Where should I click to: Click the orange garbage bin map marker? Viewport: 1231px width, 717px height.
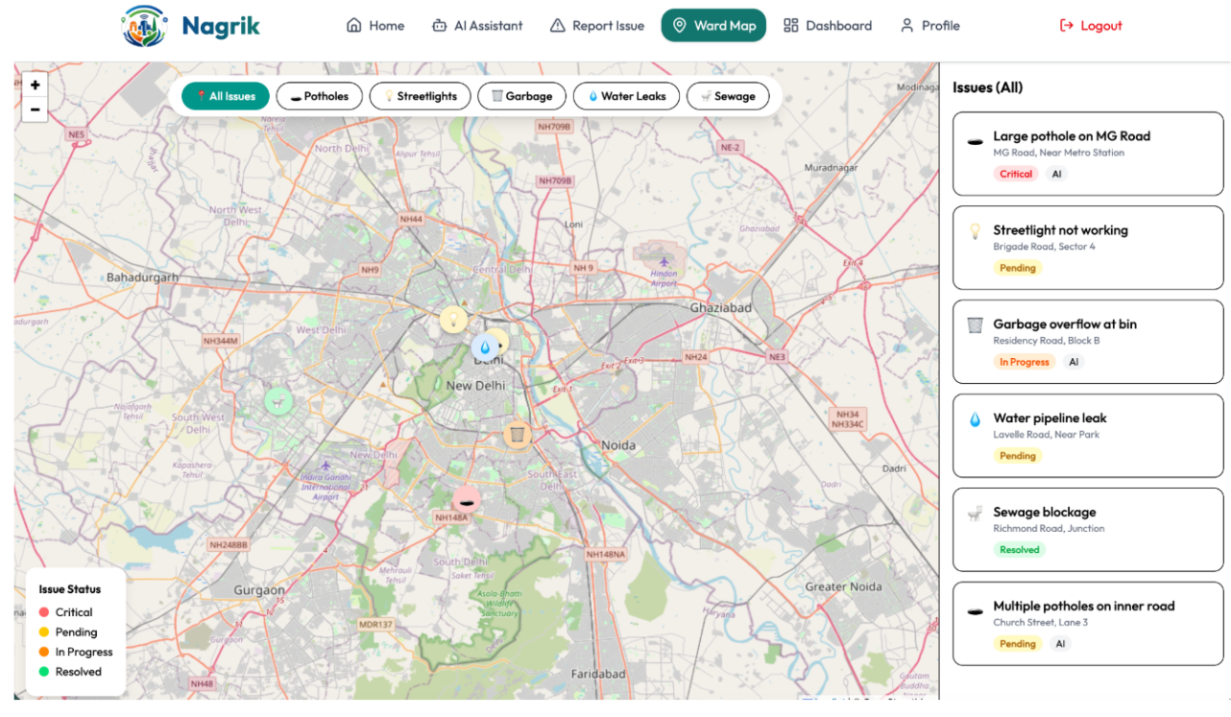(518, 435)
